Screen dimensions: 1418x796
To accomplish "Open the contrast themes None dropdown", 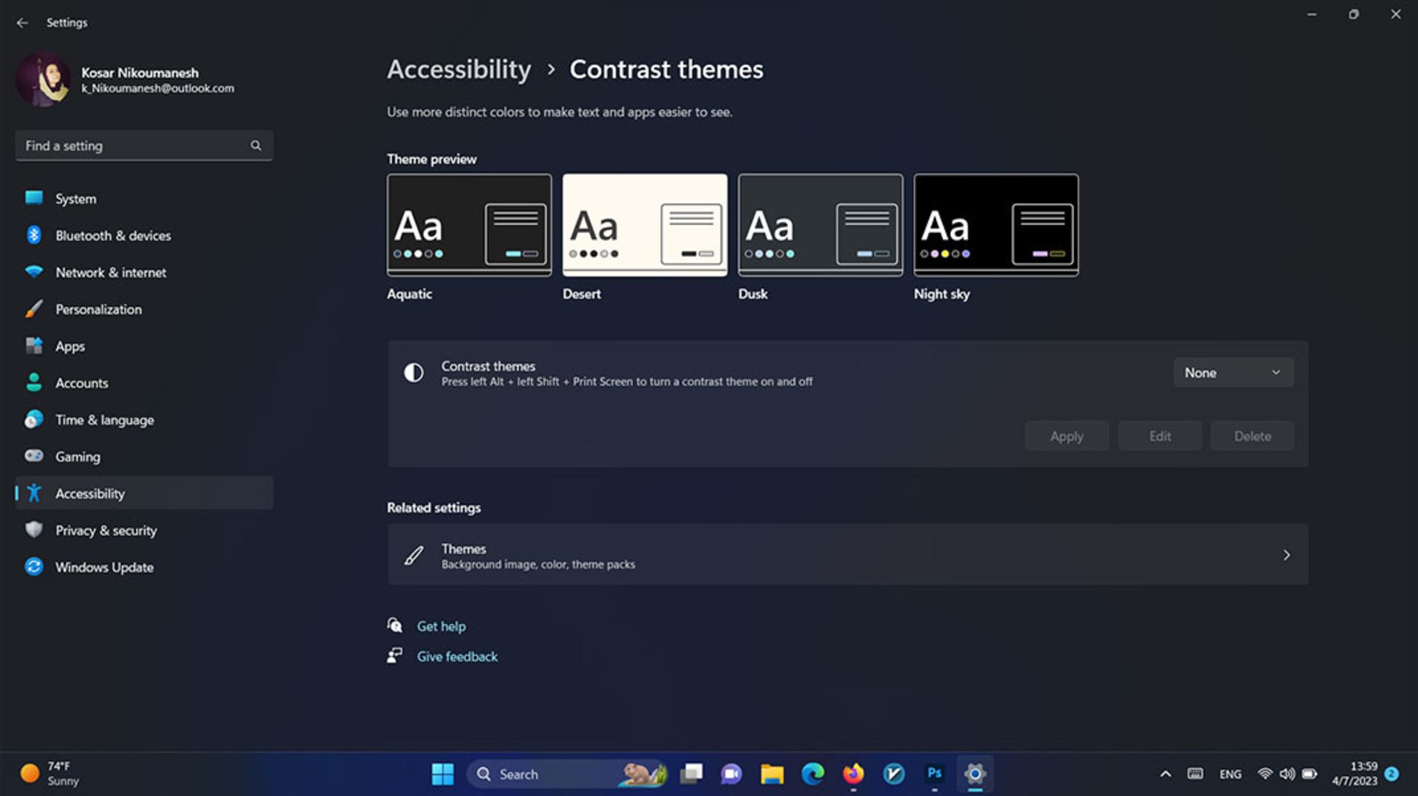I will click(x=1232, y=373).
